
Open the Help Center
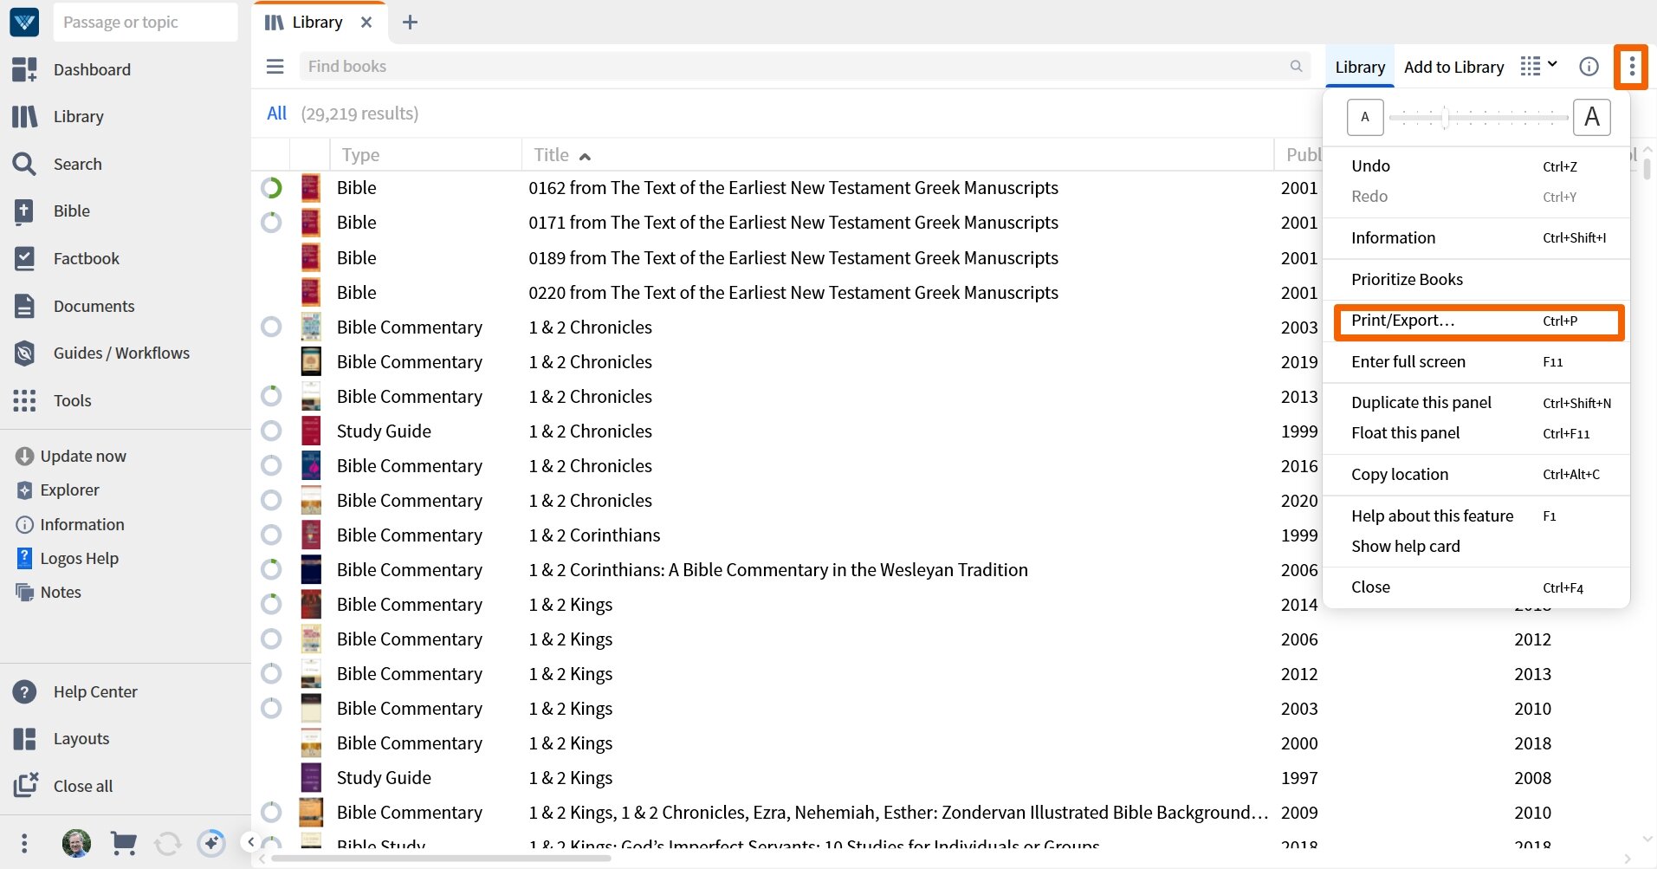pos(74,691)
